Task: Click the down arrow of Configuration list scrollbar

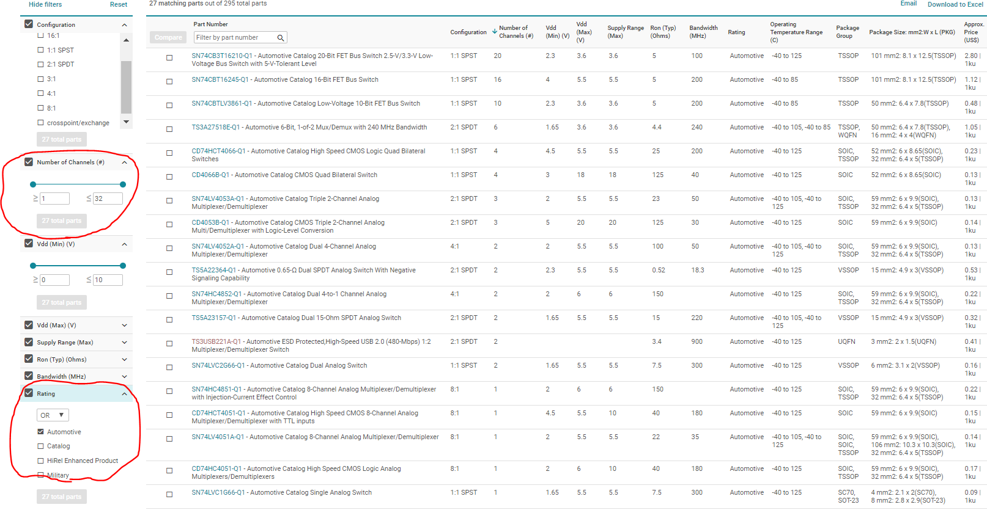Action: (x=126, y=122)
